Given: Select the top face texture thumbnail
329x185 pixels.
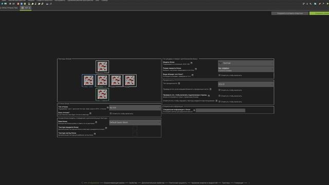Looking at the screenshot, I should tap(102, 67).
